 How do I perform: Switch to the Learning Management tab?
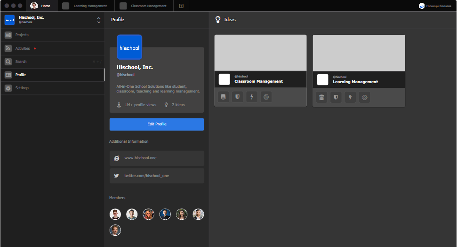[x=89, y=6]
